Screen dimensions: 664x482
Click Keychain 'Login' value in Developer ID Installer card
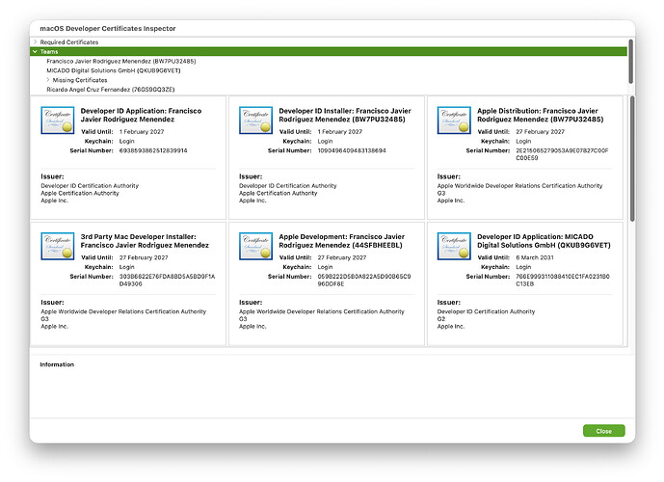tap(325, 142)
